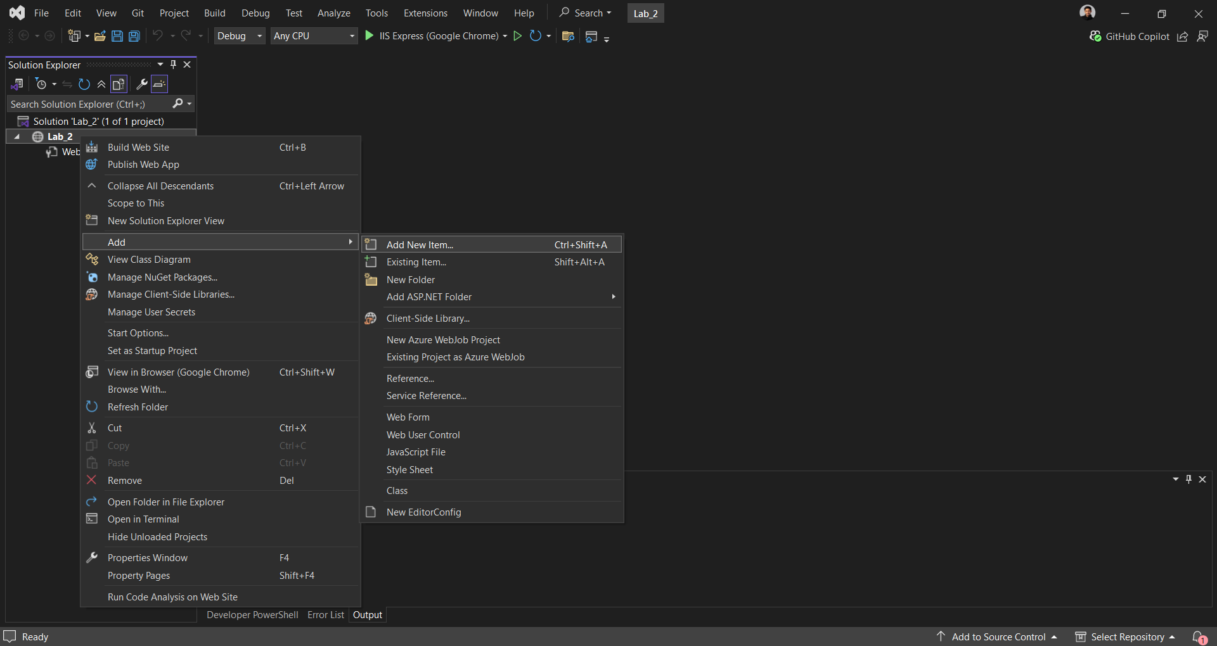Click the Find in Files toolbar icon
The height and width of the screenshot is (646, 1217).
(x=568, y=36)
